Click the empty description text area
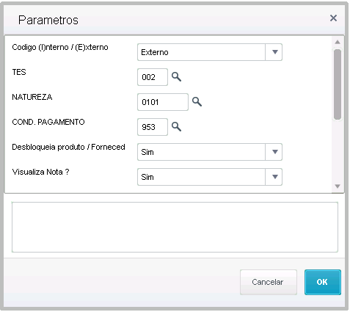350x312 pixels. click(x=175, y=227)
